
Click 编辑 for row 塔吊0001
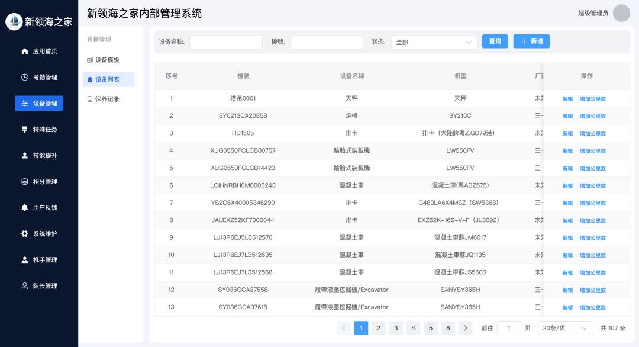tap(567, 99)
